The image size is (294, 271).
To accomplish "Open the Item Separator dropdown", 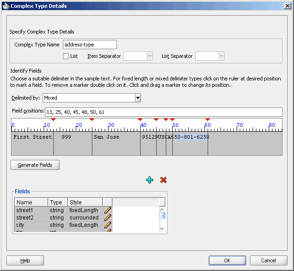I will [x=150, y=56].
